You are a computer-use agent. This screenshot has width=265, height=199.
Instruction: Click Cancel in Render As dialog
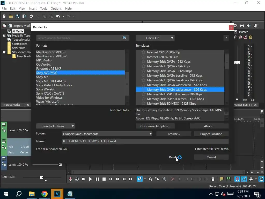point(211,157)
